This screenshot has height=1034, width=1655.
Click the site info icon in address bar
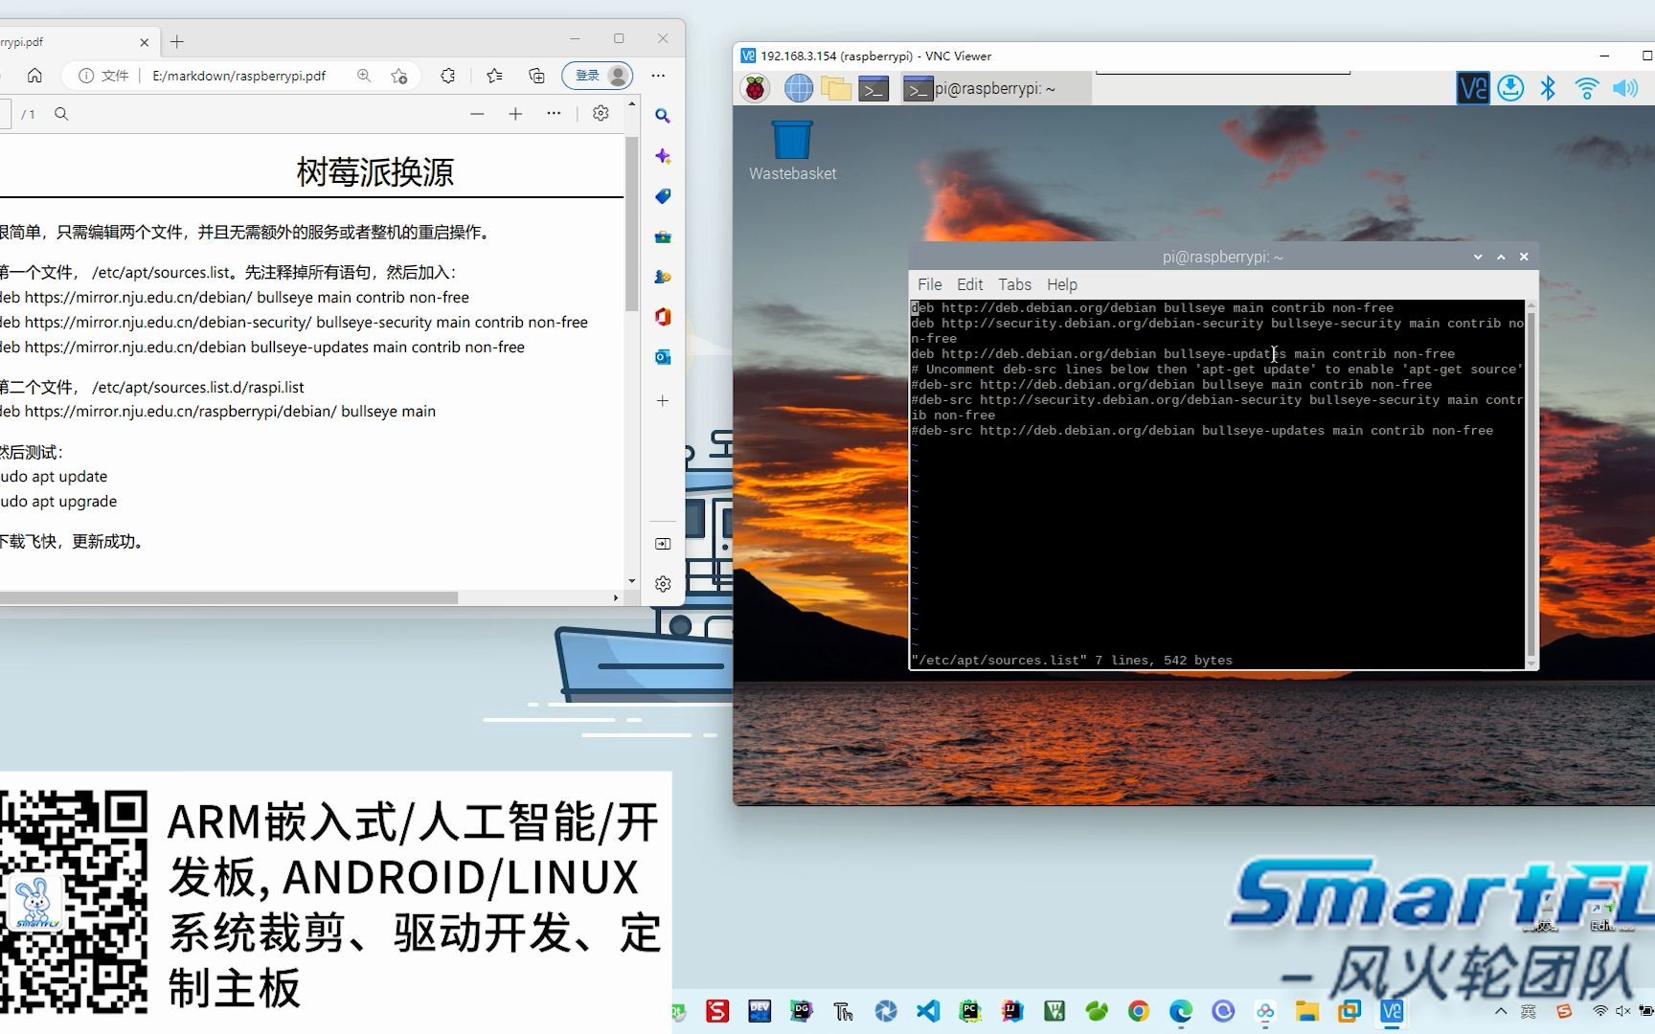86,76
